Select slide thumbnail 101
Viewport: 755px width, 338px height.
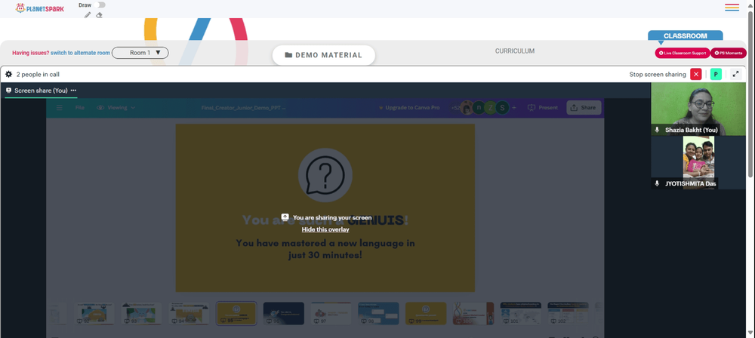coord(520,313)
